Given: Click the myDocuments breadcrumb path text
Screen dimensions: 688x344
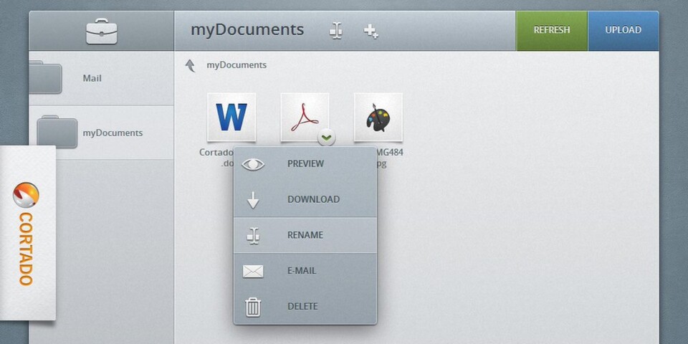Looking at the screenshot, I should point(236,65).
